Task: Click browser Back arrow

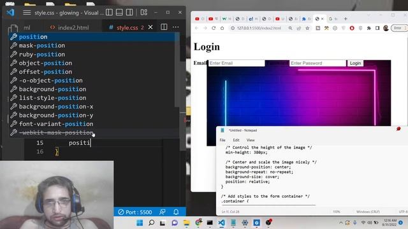Action: click(x=196, y=28)
